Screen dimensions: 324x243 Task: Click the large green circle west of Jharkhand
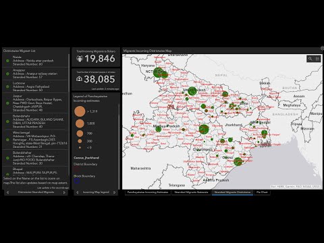[204, 129]
